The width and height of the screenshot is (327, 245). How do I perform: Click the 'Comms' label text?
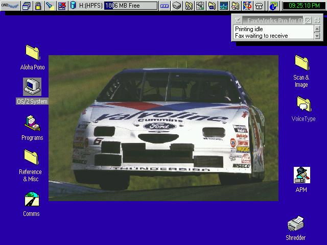point(31,214)
